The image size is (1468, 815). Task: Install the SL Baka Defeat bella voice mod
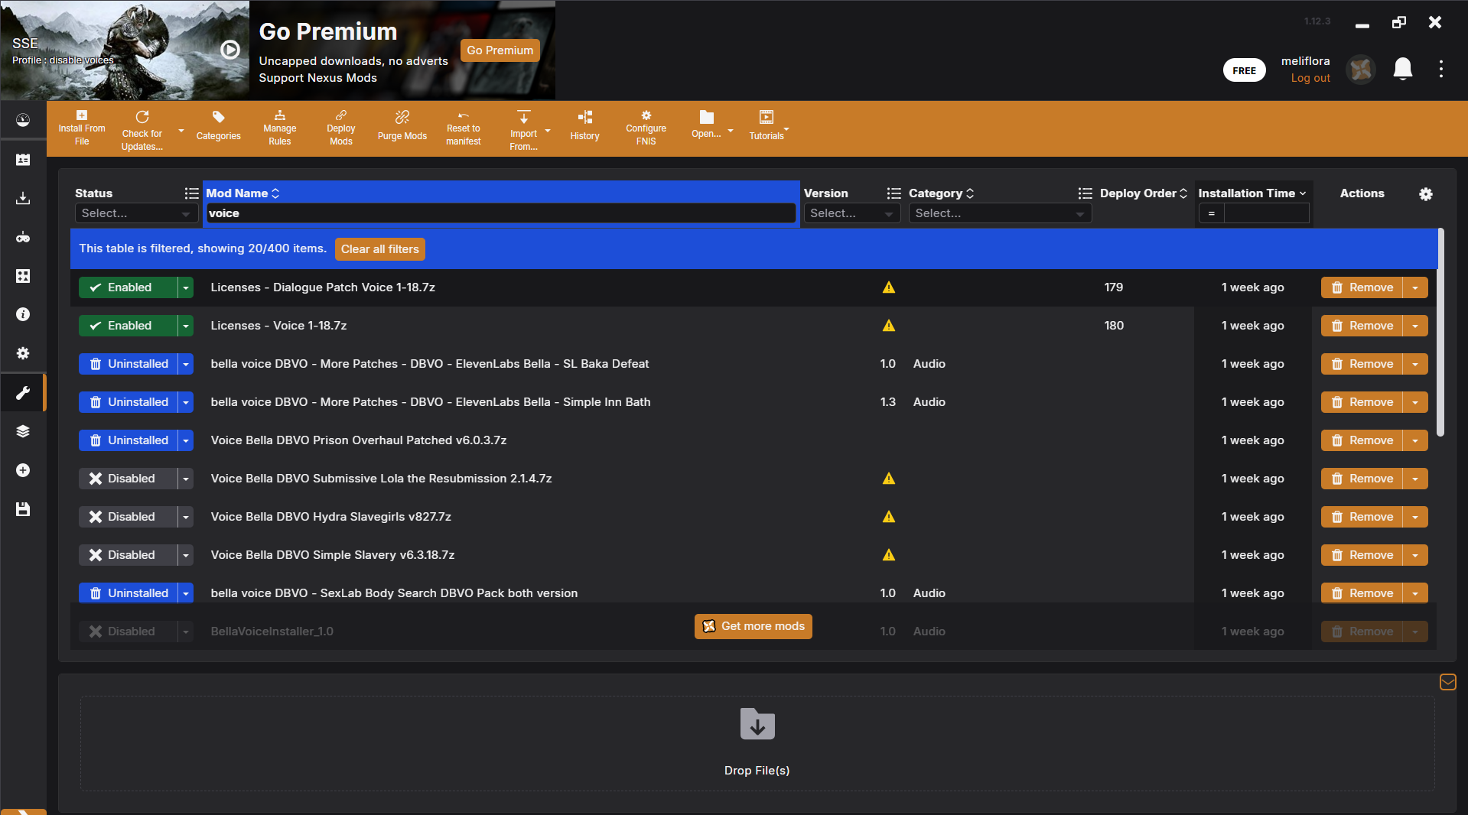click(128, 364)
